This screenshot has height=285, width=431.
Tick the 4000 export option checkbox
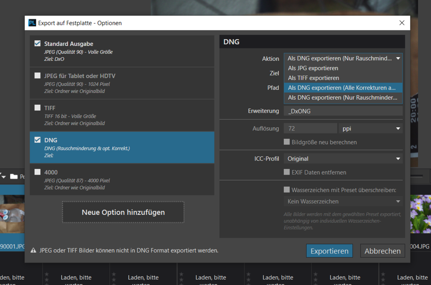[x=37, y=172]
